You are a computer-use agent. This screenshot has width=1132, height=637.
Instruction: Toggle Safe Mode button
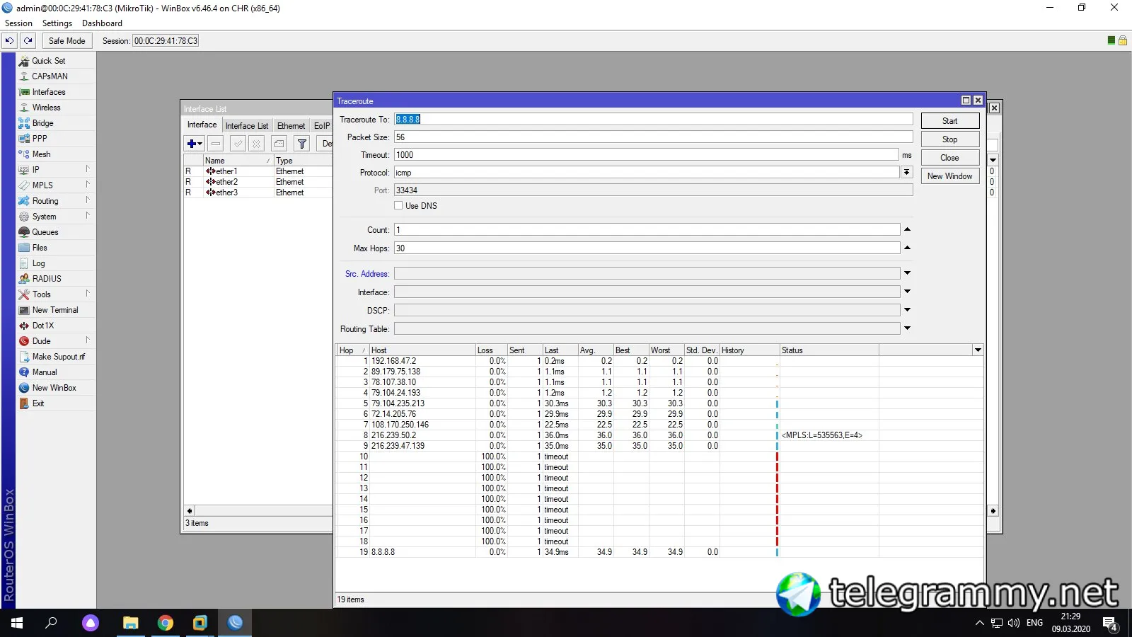67,40
